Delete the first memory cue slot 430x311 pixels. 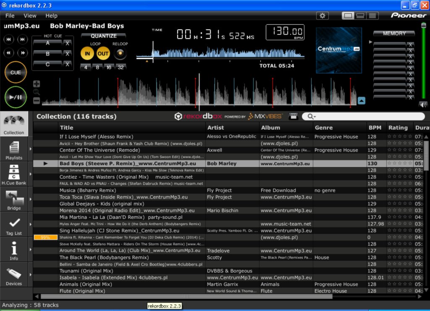coord(410,44)
